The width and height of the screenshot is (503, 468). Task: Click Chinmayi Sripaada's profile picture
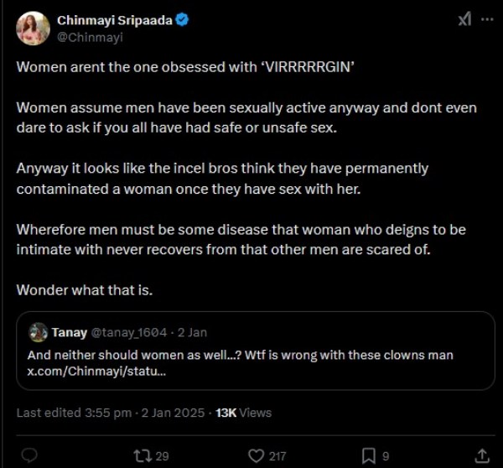pyautogui.click(x=32, y=29)
